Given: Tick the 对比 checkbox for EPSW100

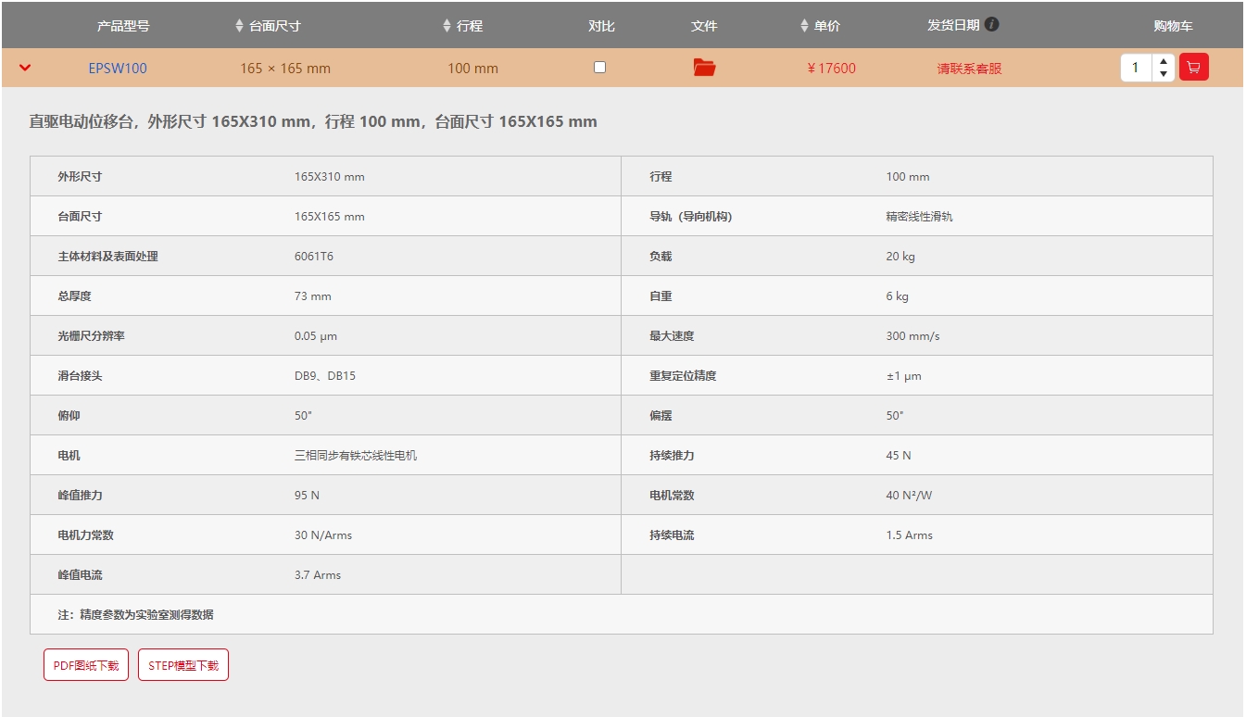Looking at the screenshot, I should point(599,68).
